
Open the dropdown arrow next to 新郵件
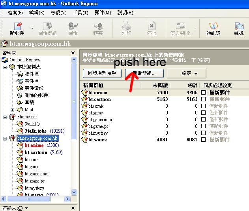tap(32, 28)
